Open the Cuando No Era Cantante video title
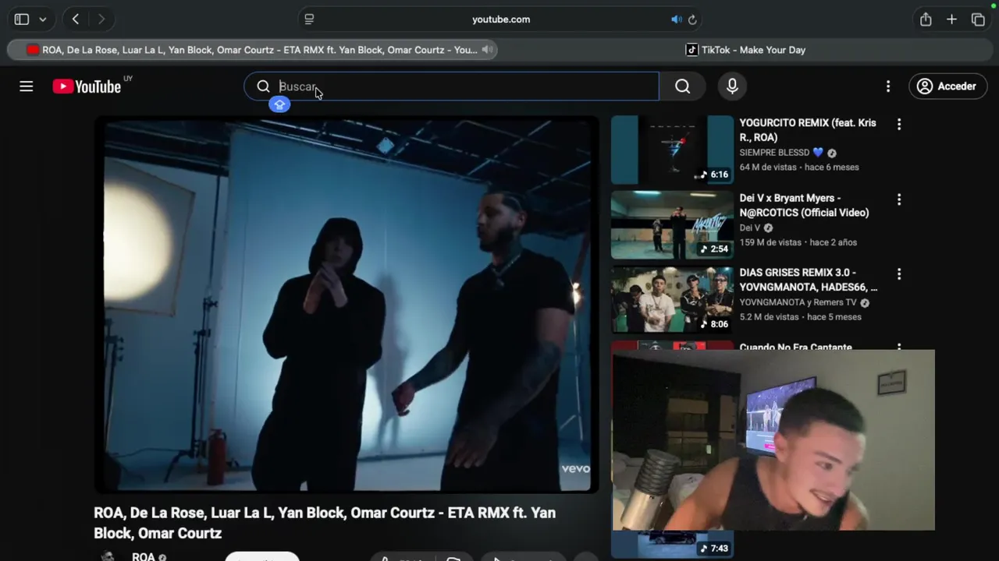 pyautogui.click(x=795, y=346)
